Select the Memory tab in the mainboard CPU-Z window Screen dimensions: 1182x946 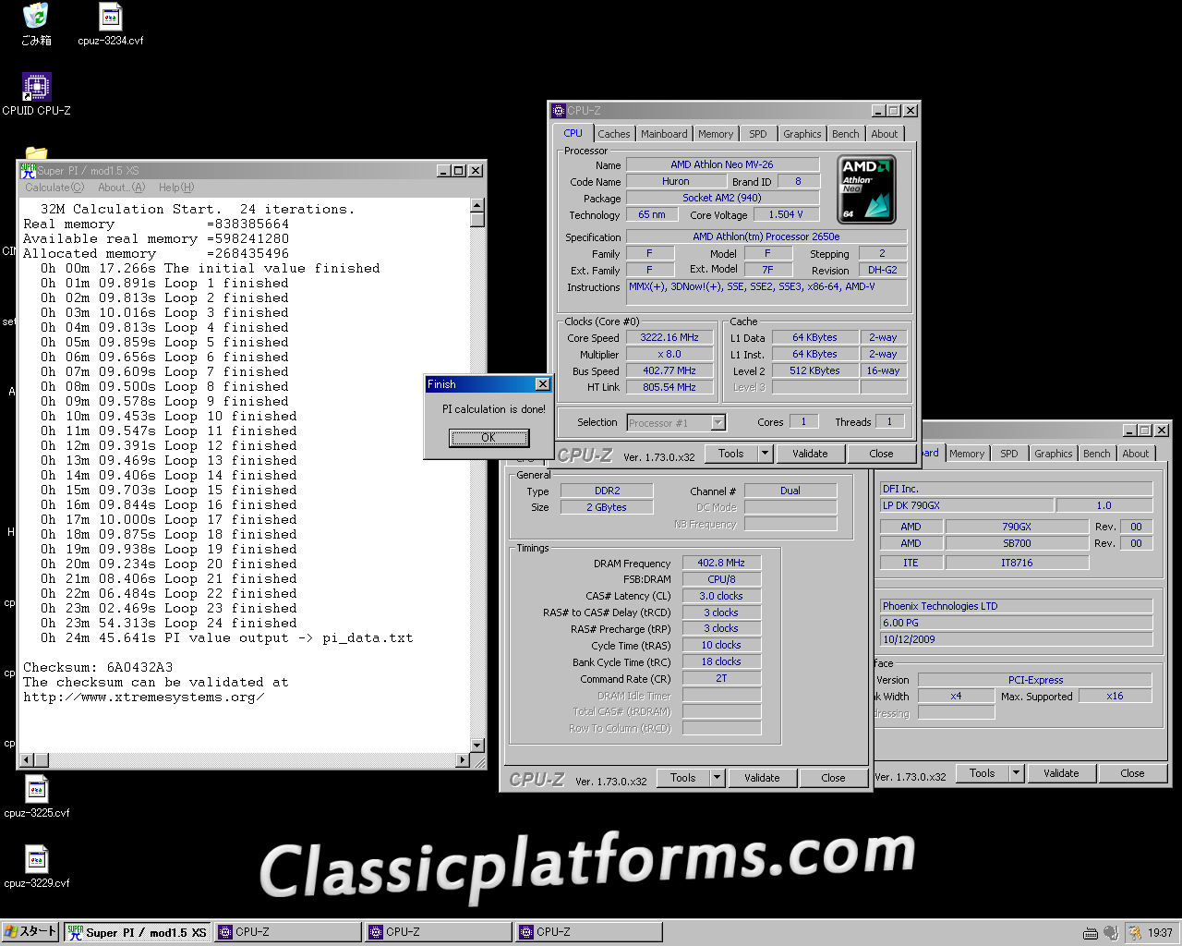coord(967,454)
